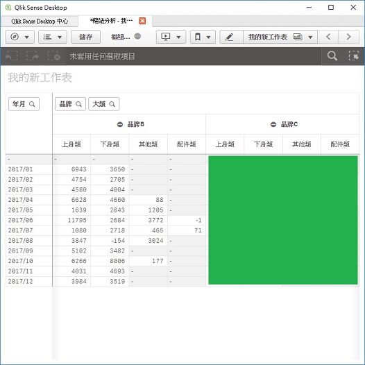
Task: Open the bookmarks menu
Action: pos(203,37)
